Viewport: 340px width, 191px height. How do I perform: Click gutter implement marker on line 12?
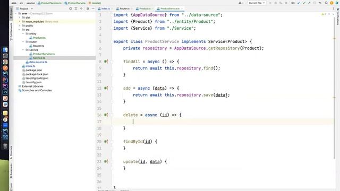point(106,88)
